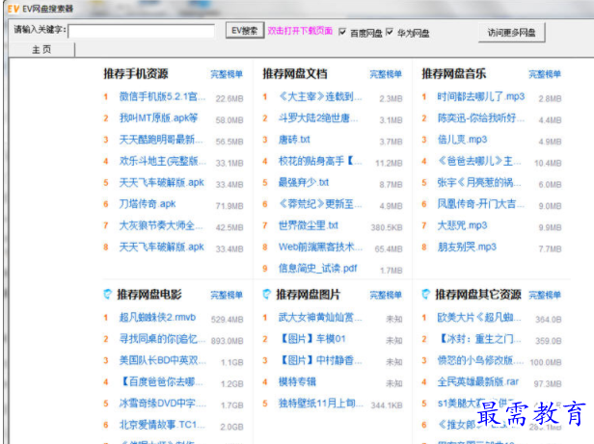The height and width of the screenshot is (444, 594).
Task: Click the icon beside 推荐网盘电影 heading
Action: pos(108,294)
